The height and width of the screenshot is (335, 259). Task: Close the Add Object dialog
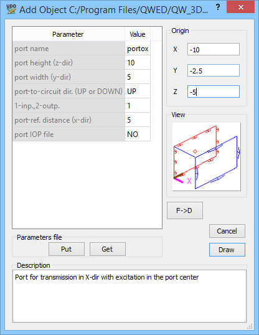pyautogui.click(x=240, y=7)
